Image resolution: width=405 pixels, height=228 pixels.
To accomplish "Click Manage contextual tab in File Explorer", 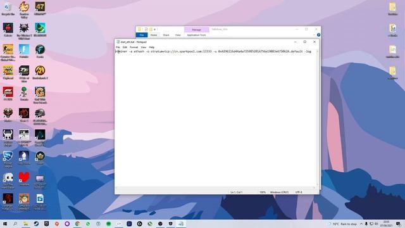I will point(197,30).
